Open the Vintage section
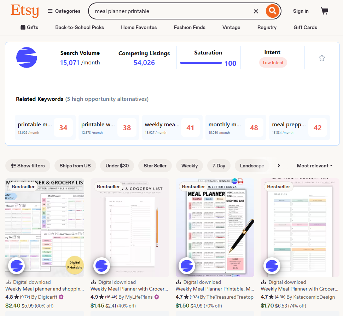 [231, 27]
